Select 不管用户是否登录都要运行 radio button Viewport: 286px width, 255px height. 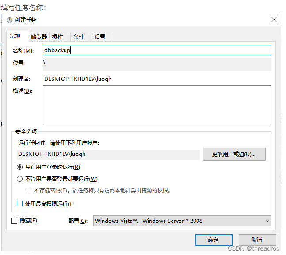coord(20,179)
